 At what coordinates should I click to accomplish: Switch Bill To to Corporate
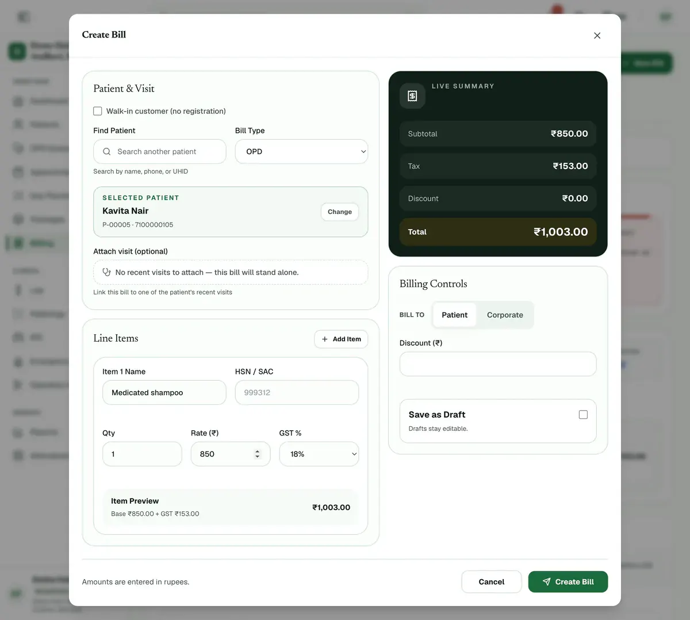click(x=505, y=315)
